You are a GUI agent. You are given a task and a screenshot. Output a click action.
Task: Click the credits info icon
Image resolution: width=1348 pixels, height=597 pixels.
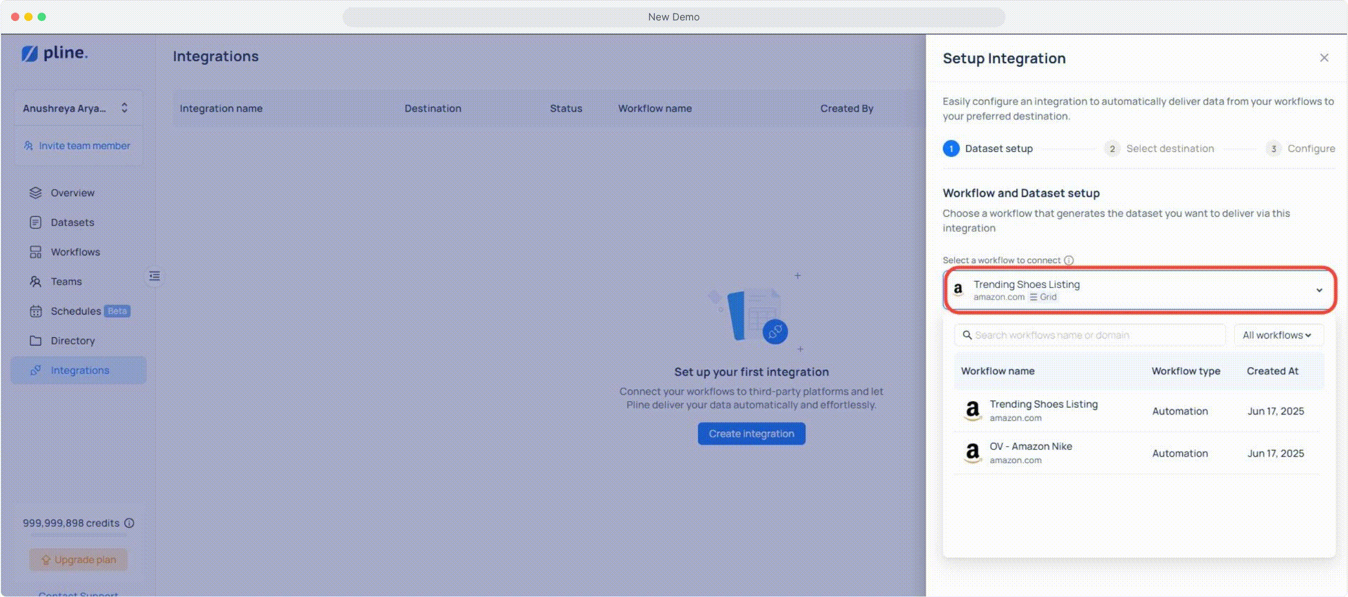(129, 523)
